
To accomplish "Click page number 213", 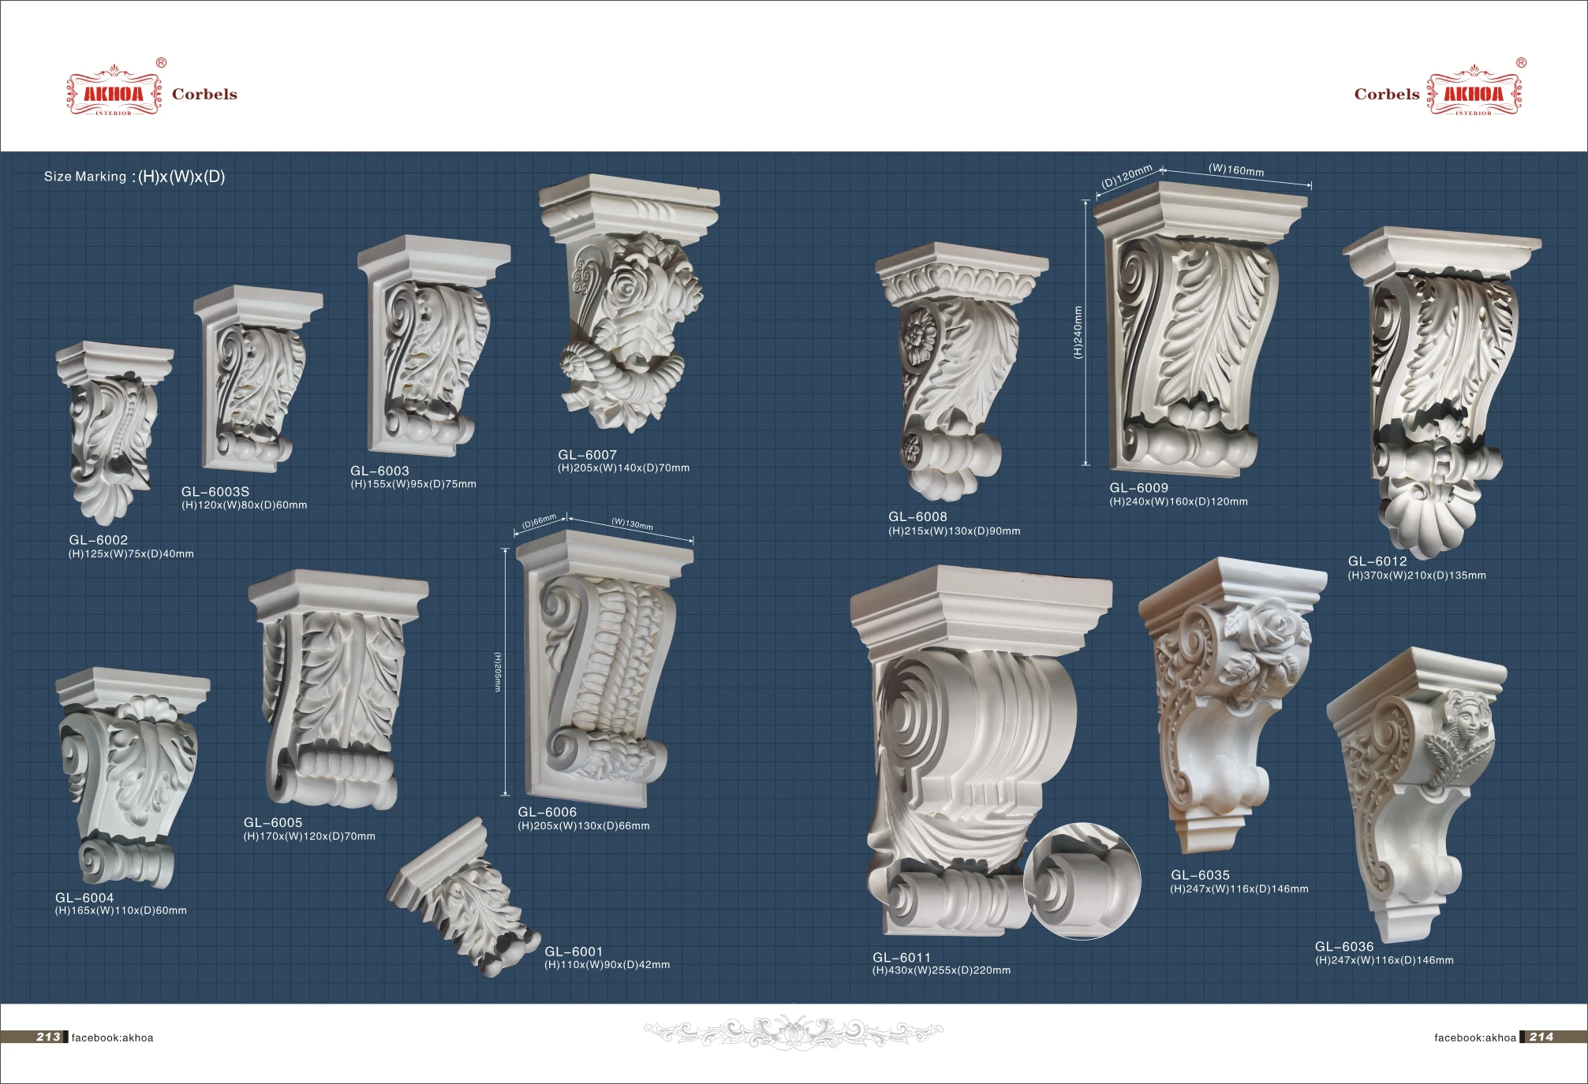I will 48,1037.
